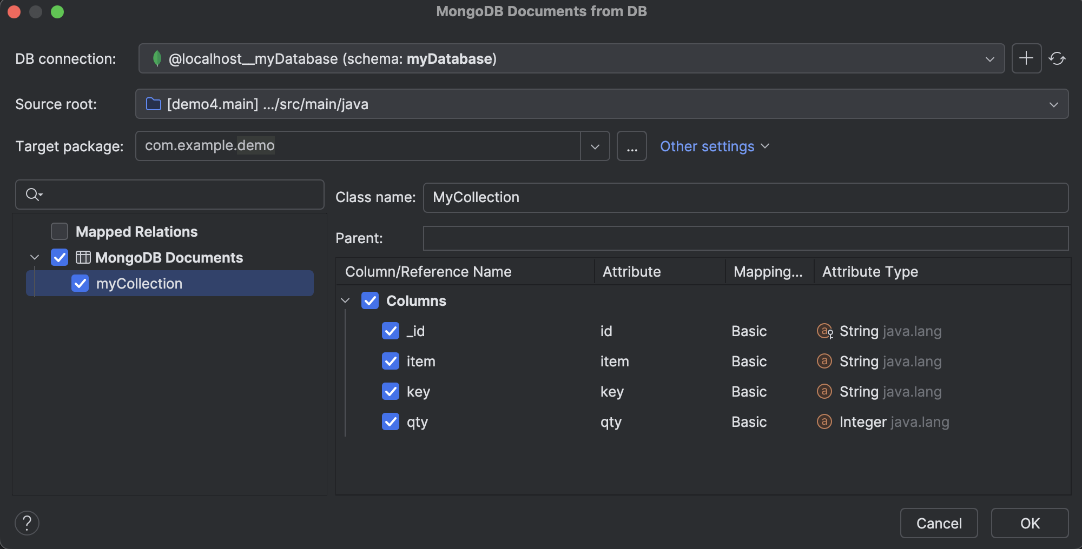Click the Integer type icon on qty row
The width and height of the screenshot is (1082, 549).
[x=824, y=421]
